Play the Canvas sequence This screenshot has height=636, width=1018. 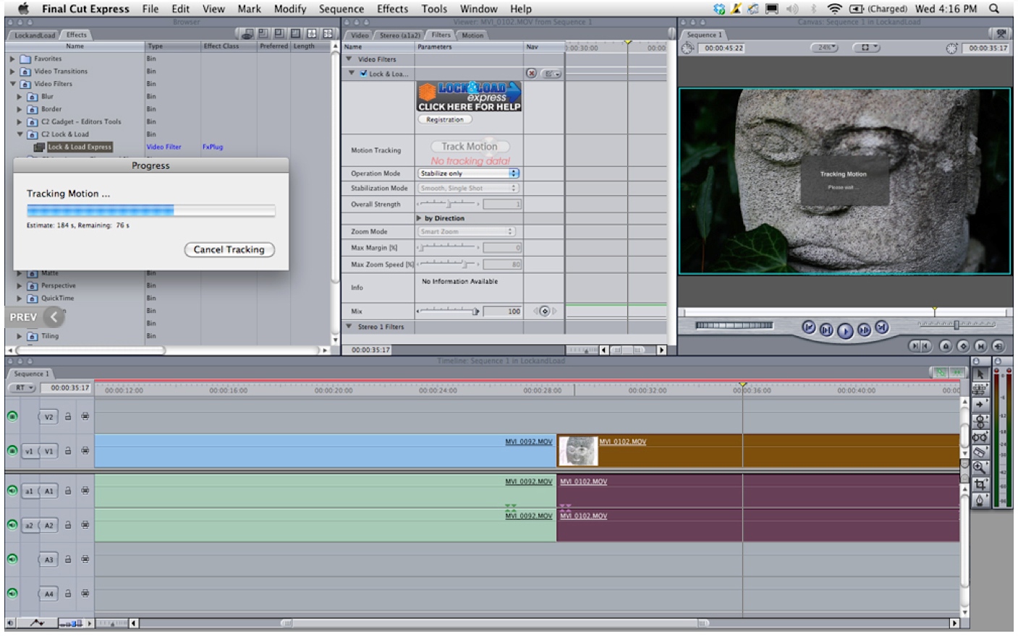845,330
